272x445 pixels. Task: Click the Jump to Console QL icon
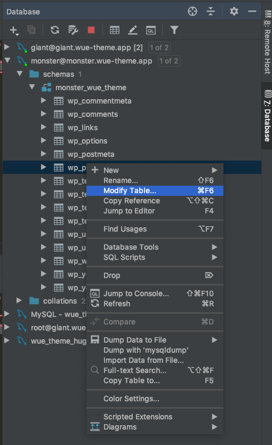pos(95,293)
